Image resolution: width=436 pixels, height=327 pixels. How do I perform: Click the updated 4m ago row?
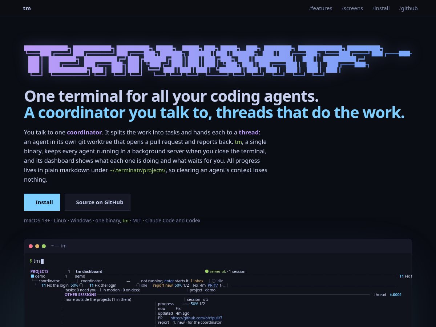click(x=174, y=313)
